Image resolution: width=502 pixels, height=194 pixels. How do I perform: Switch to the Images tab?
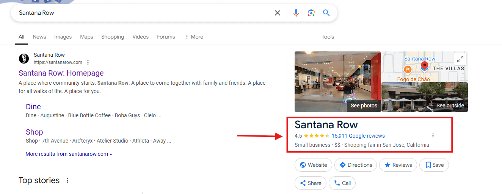click(x=63, y=37)
